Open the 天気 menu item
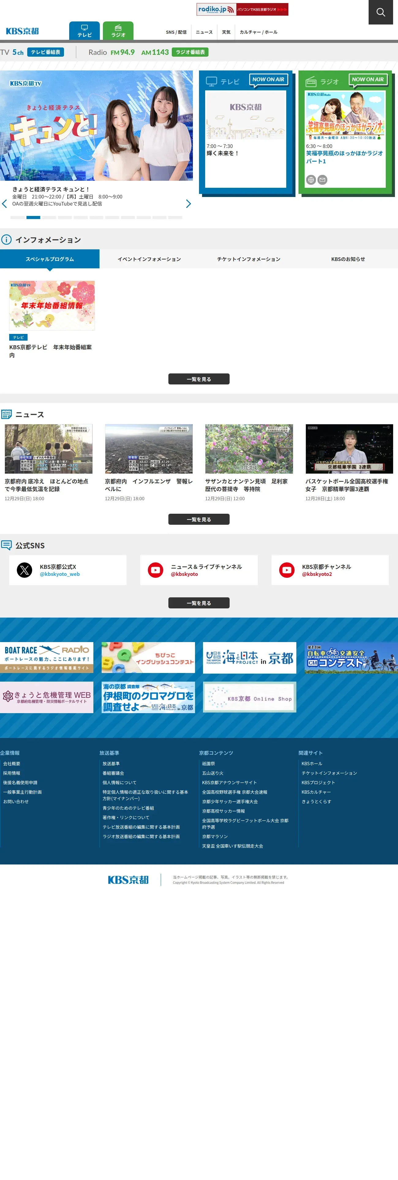Screen dimensions: 398x1180 [x=226, y=32]
